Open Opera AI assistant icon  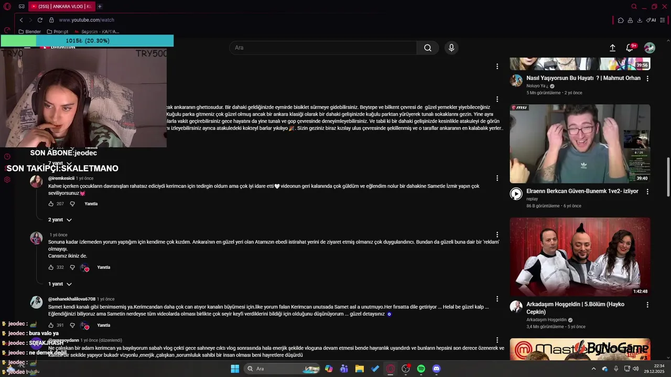(651, 20)
